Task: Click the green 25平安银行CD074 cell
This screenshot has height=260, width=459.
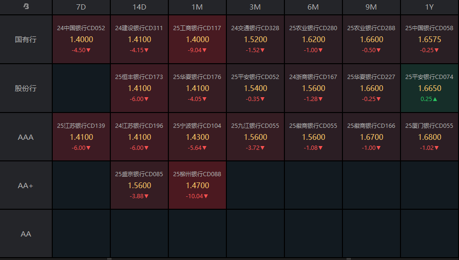Action: (x=429, y=88)
